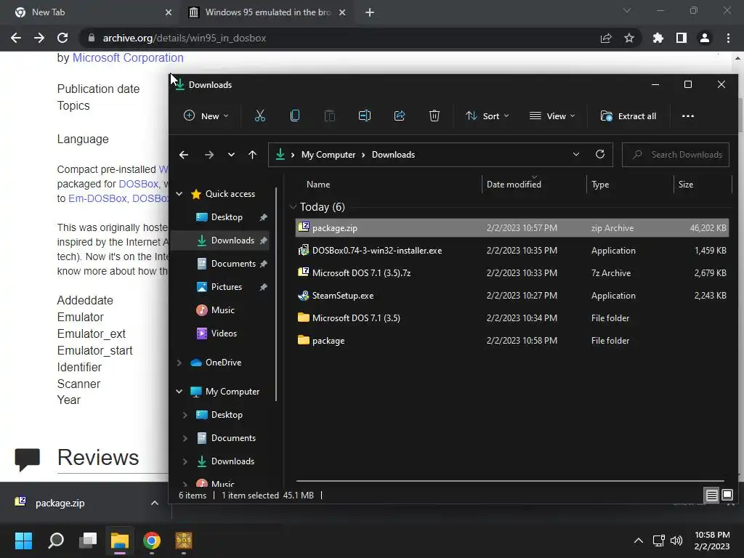The height and width of the screenshot is (558, 744).
Task: Expand Documents under My Computer
Action: pos(185,438)
